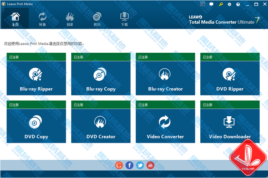The image size is (268, 178).
Task: Click the Total Media Converter Ultimate logo
Action: point(224,20)
